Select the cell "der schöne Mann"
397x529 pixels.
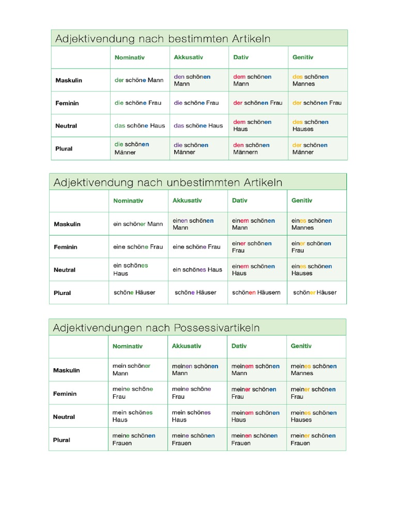click(x=139, y=80)
